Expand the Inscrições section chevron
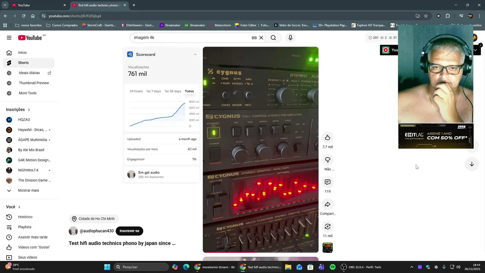This screenshot has width=485, height=273. (x=29, y=110)
